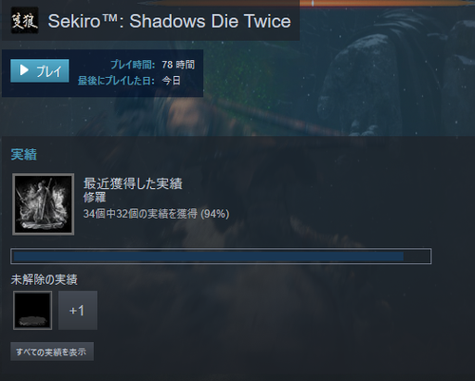Click the blue プレイ play button
The height and width of the screenshot is (381, 475).
pyautogui.click(x=40, y=70)
